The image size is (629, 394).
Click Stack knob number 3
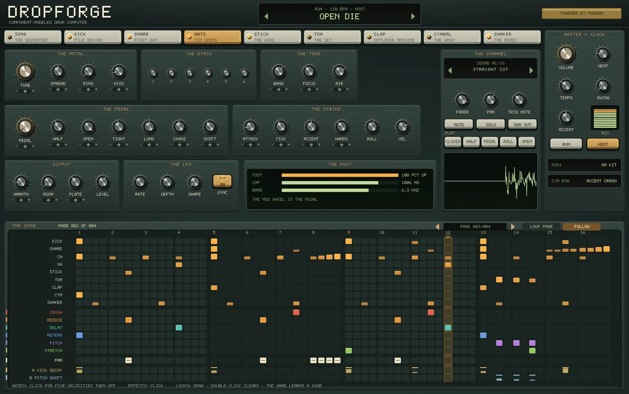pos(190,73)
